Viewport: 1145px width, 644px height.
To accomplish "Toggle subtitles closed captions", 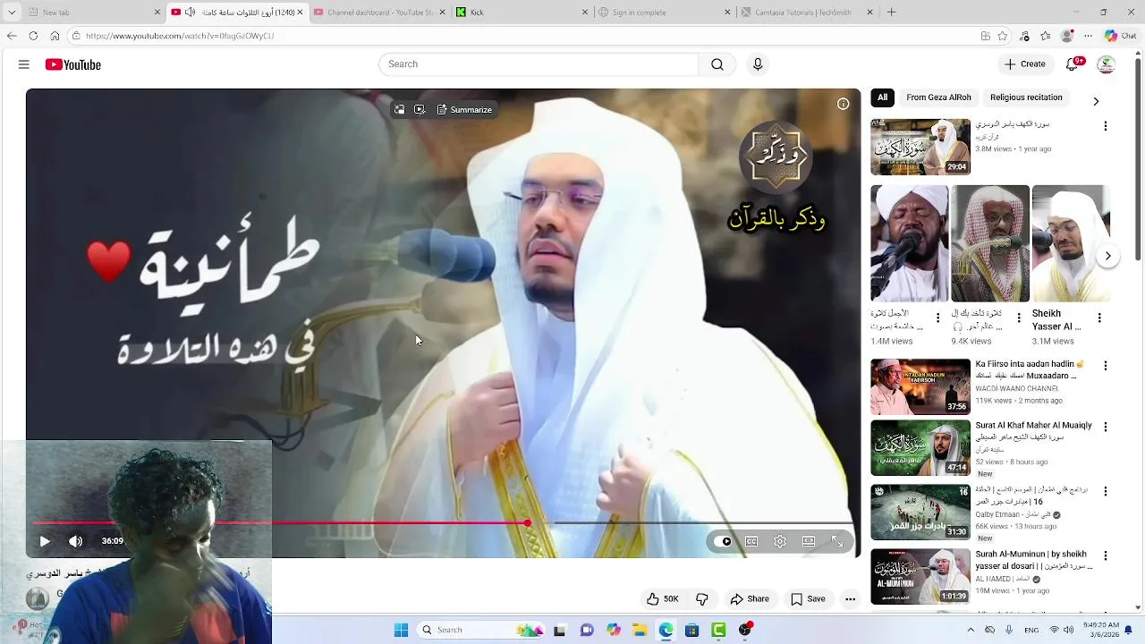I will 751,541.
